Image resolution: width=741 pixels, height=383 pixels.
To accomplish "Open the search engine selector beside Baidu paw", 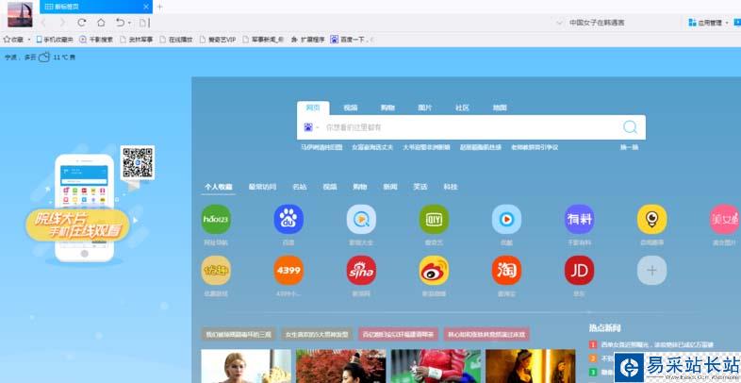I will [x=318, y=127].
